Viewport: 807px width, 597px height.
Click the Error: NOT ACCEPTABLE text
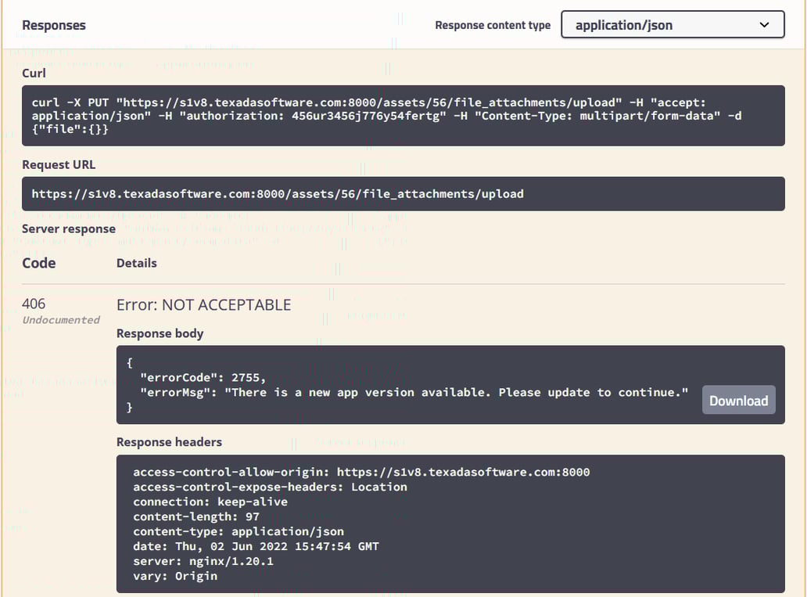[203, 305]
